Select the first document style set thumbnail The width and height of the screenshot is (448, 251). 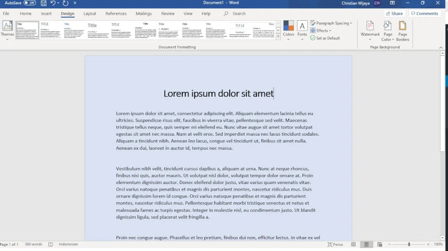(27, 30)
